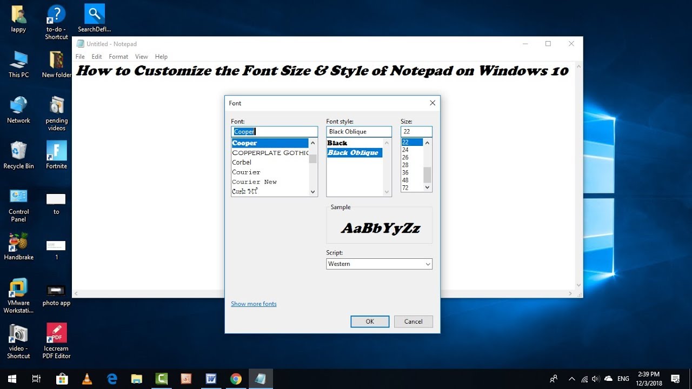Click ENG language indicator in taskbar
The width and height of the screenshot is (692, 389).
[x=623, y=379]
